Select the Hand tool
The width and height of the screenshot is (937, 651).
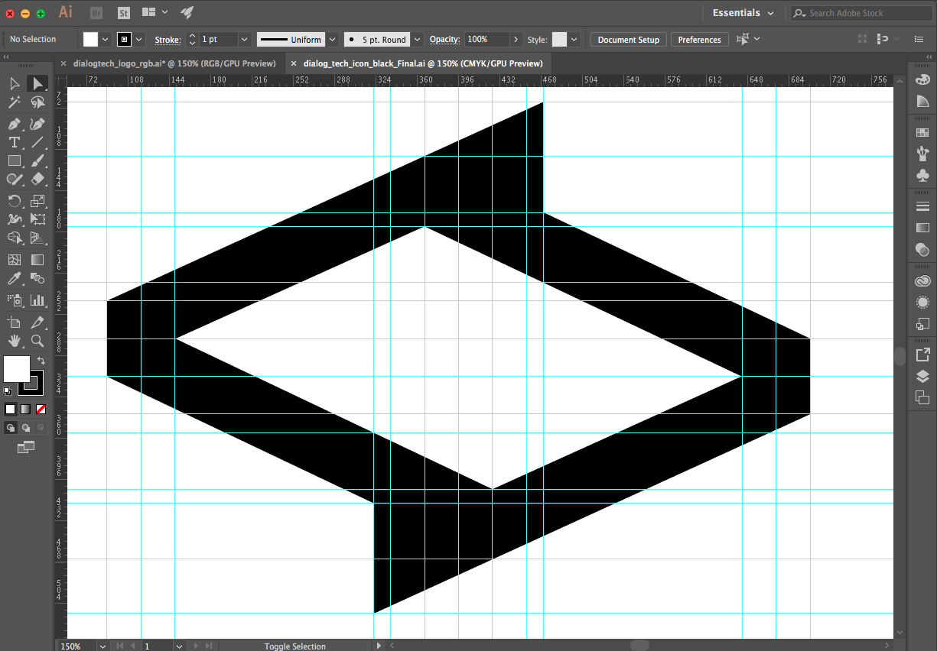(14, 341)
